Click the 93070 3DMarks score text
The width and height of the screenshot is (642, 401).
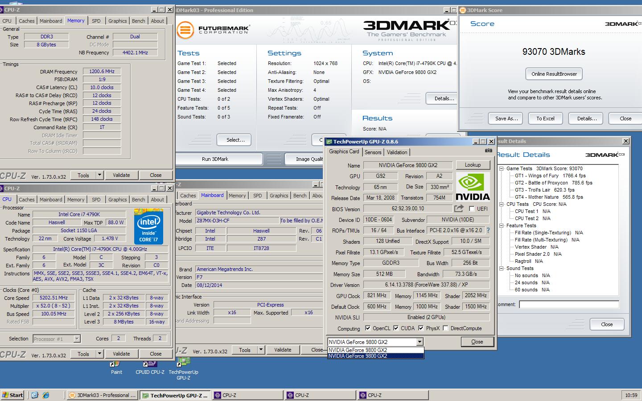[x=554, y=52]
